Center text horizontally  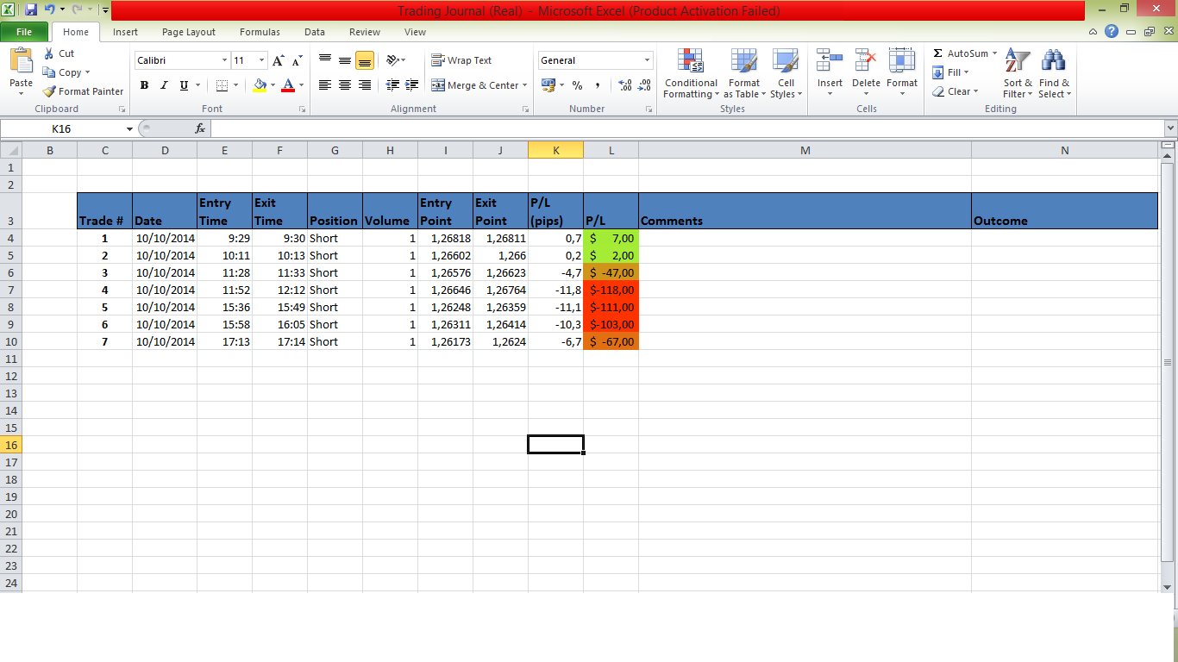345,85
